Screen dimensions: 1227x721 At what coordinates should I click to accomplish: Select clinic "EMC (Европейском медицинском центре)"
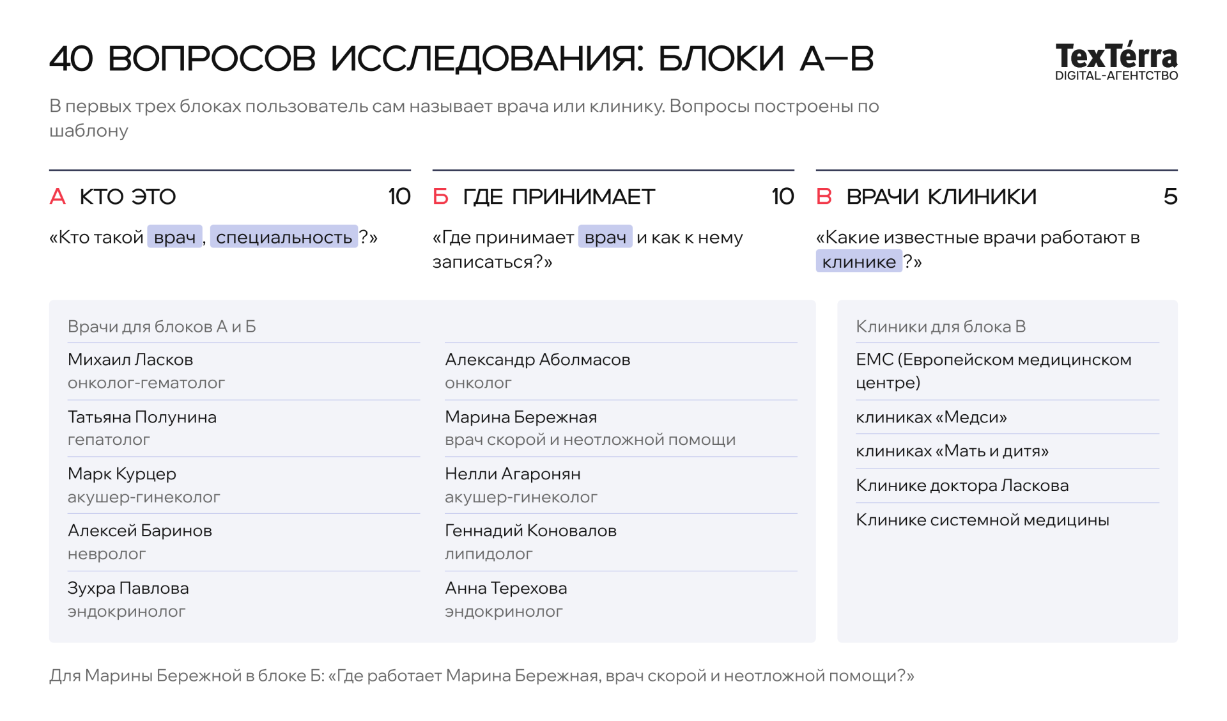tap(994, 371)
